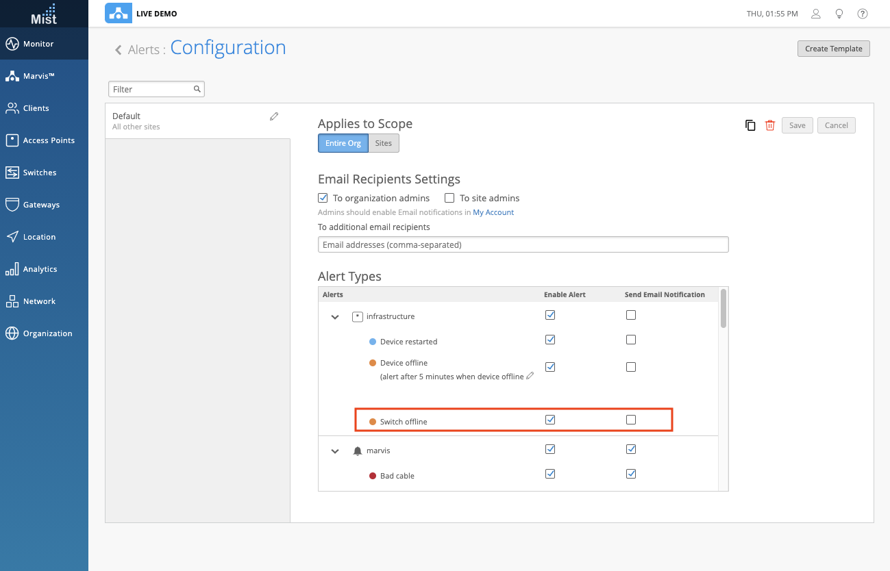
Task: Enable email notification for Switch offline
Action: tap(631, 420)
